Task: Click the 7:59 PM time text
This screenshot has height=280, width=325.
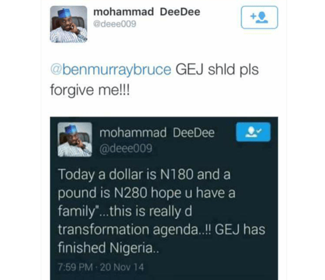Action: coord(75,267)
